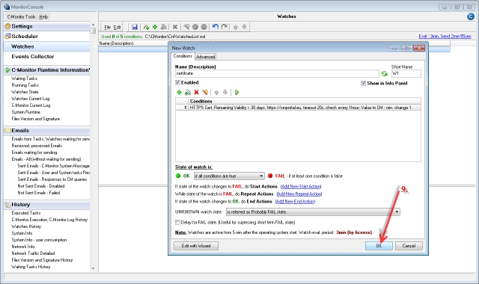Open UNKNOWN watch state dropdown
This screenshot has width=479, height=284.
[x=313, y=212]
